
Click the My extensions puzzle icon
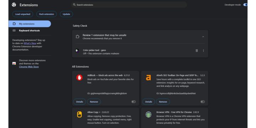pos(14,24)
